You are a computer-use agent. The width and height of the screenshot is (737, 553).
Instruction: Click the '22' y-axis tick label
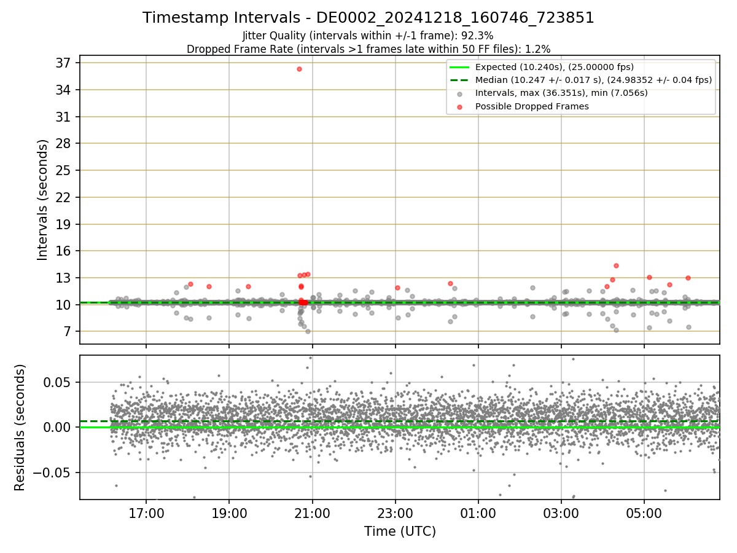[64, 197]
